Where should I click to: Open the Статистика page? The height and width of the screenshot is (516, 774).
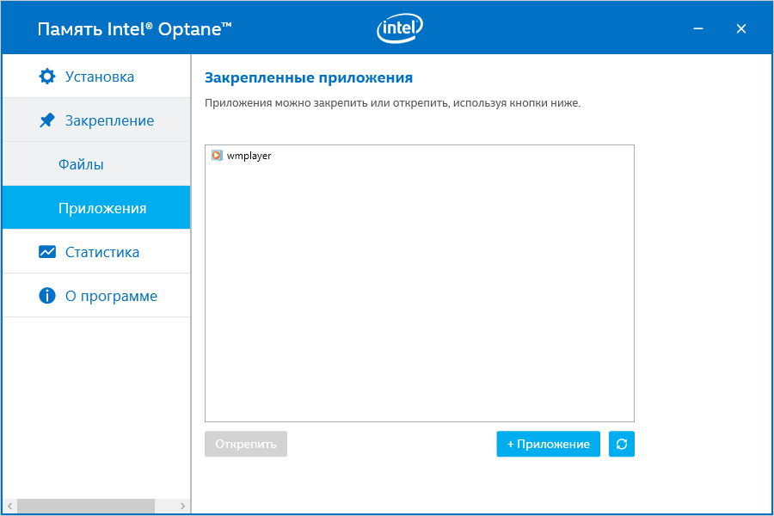point(101,252)
